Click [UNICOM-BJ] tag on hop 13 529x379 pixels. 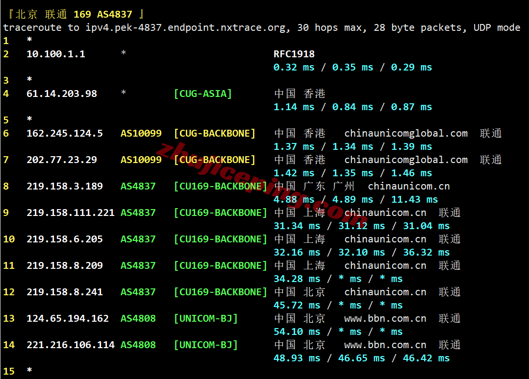tap(206, 318)
